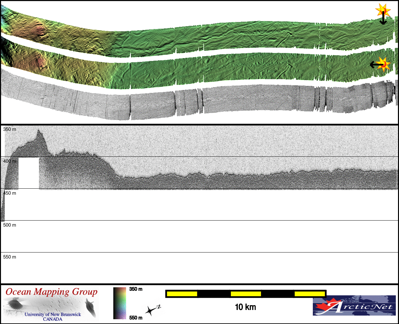Open the ArcticNet logo
399x324 pixels.
(x=354, y=305)
